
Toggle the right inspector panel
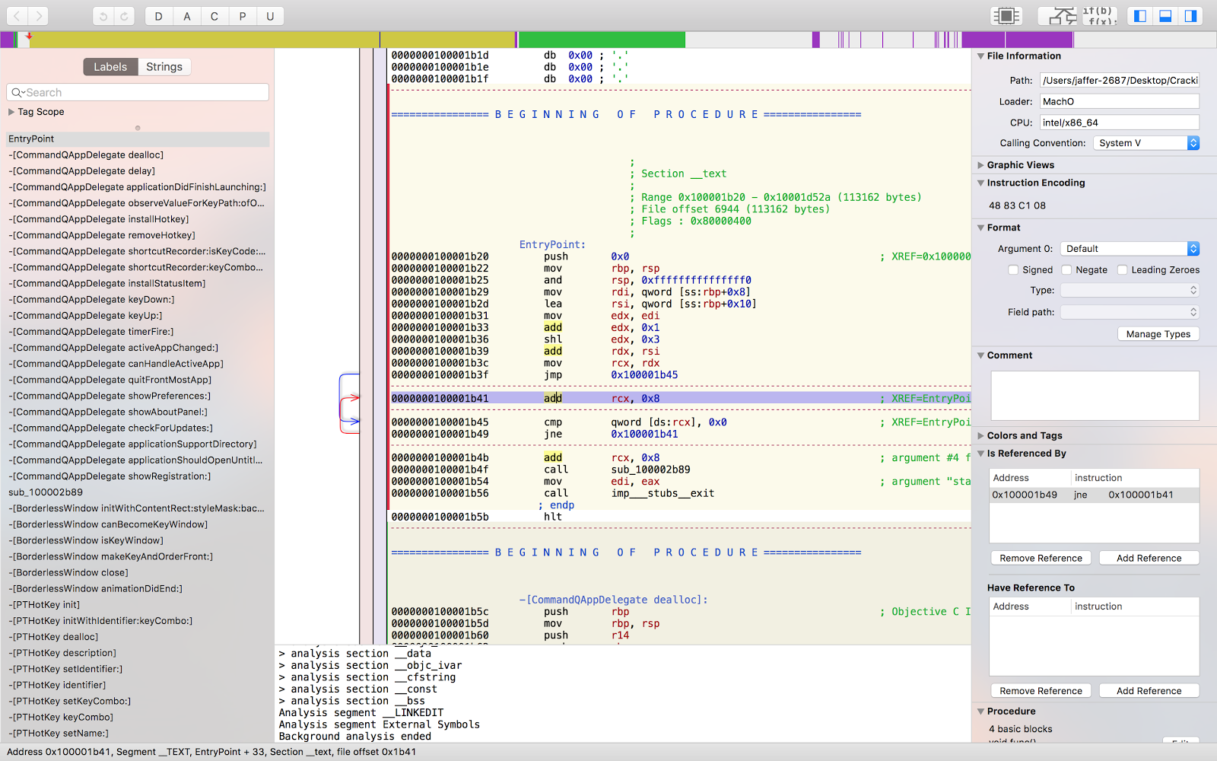[1190, 16]
